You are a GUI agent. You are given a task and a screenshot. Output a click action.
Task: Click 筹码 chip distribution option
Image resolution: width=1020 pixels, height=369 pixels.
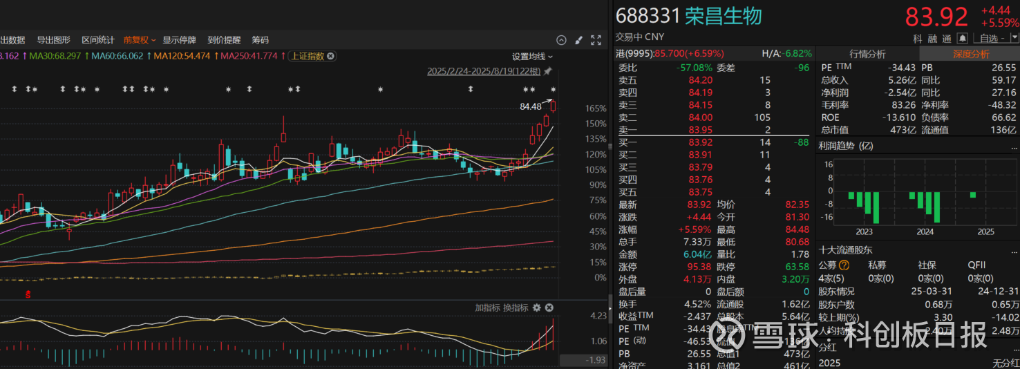(261, 40)
